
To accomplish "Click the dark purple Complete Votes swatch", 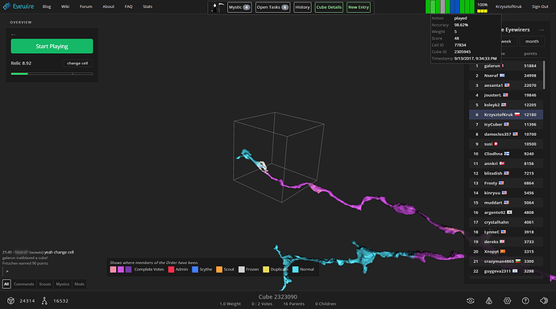I will coord(128,270).
